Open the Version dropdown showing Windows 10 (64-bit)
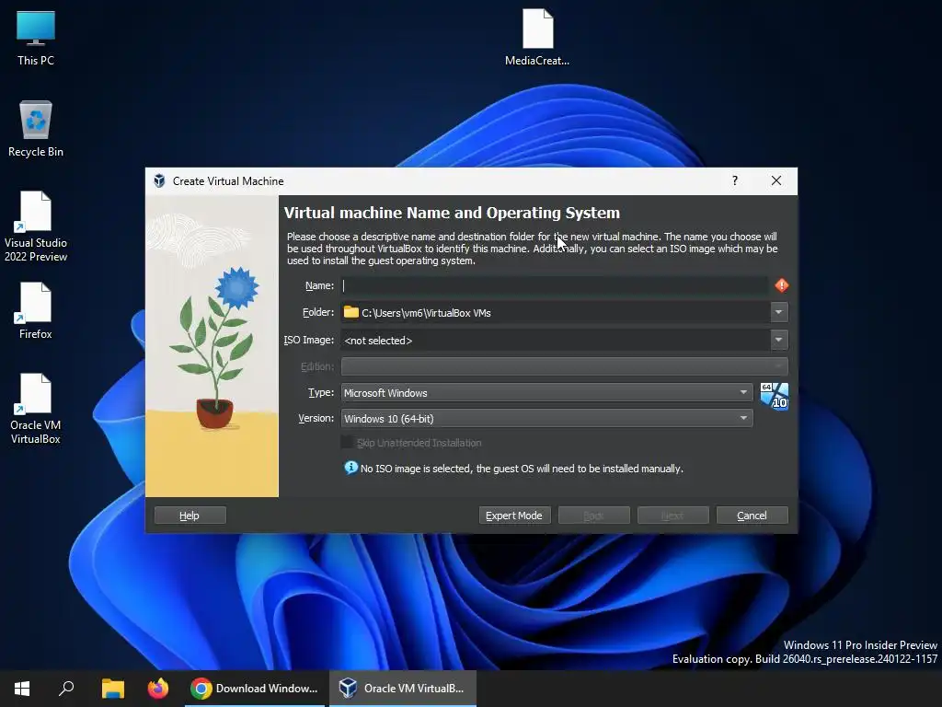Screen dimensions: 942x707 coord(546,419)
